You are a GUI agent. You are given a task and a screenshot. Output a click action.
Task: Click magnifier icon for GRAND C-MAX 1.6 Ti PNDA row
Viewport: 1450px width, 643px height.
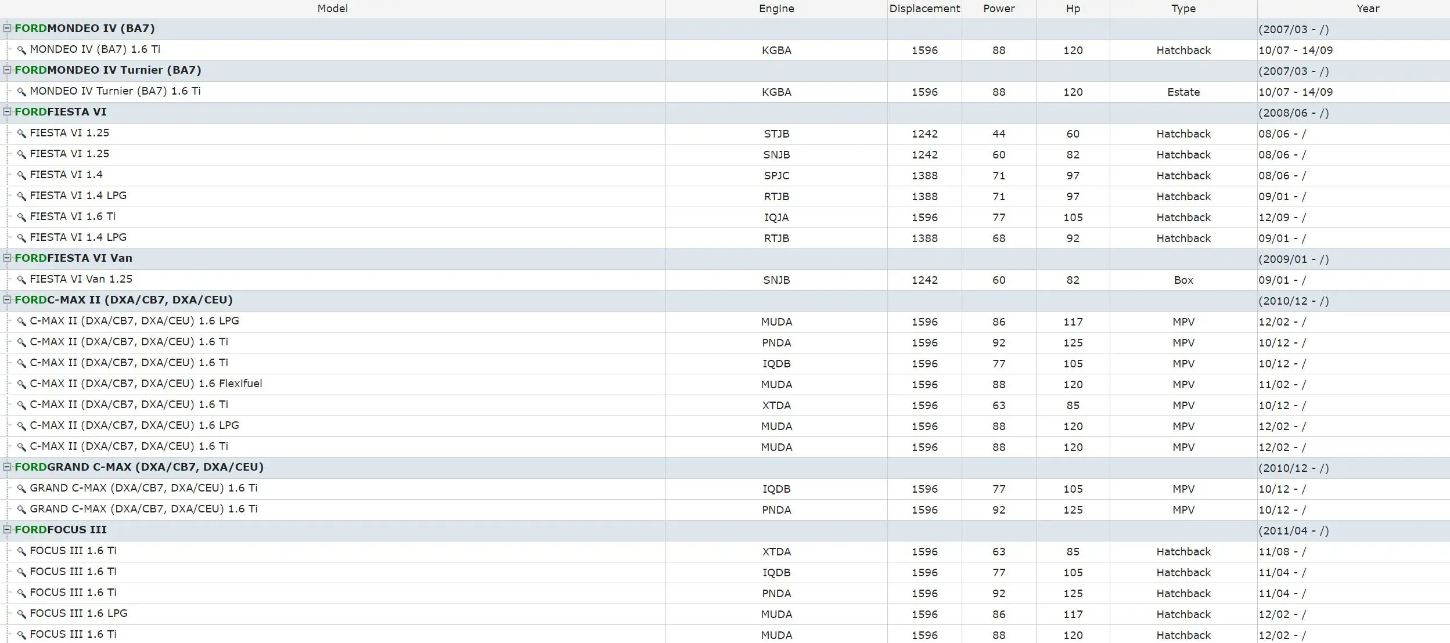[x=21, y=510]
